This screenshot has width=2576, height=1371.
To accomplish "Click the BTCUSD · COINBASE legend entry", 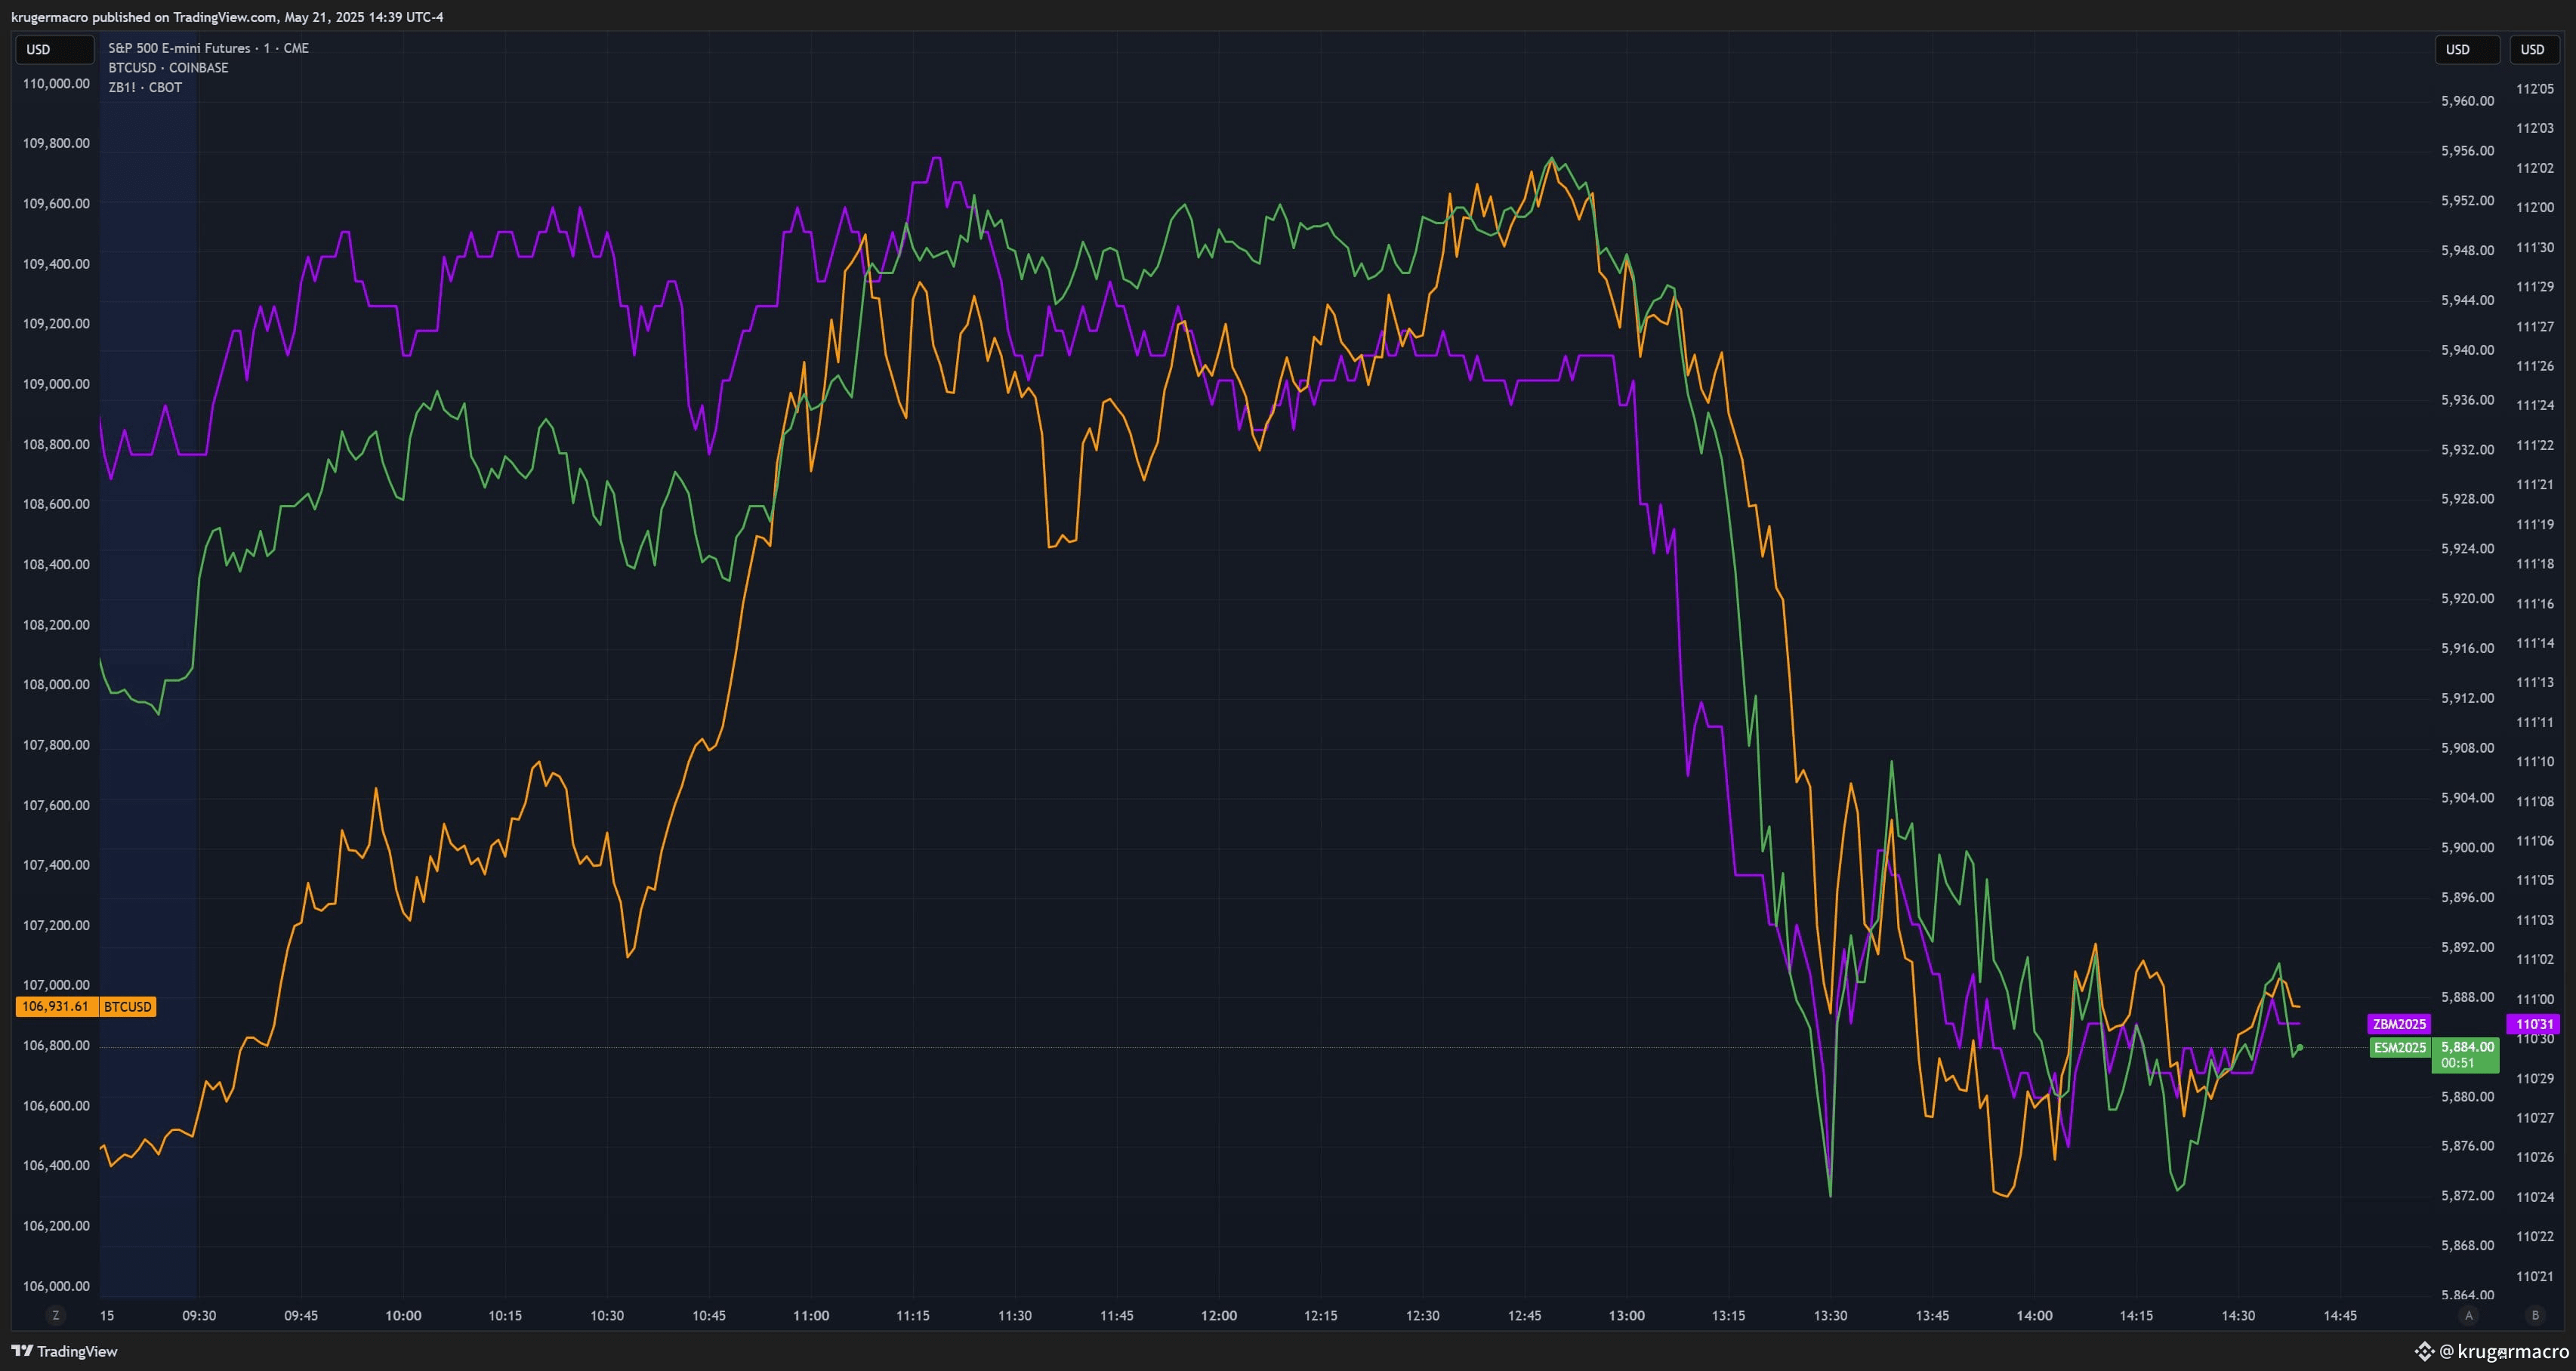I will [x=168, y=68].
